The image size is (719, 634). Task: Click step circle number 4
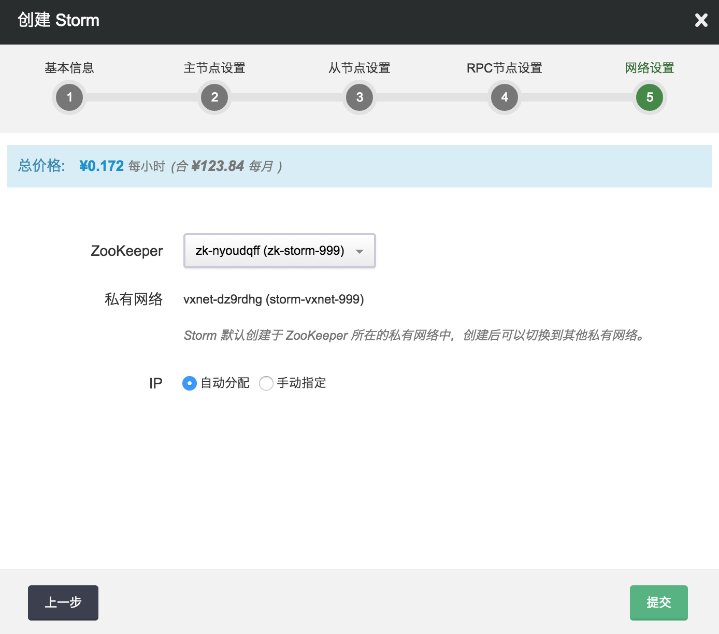click(x=505, y=97)
